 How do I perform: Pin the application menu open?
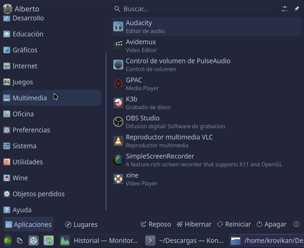(x=297, y=9)
